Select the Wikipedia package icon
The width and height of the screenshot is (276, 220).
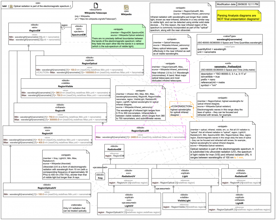(126, 8)
